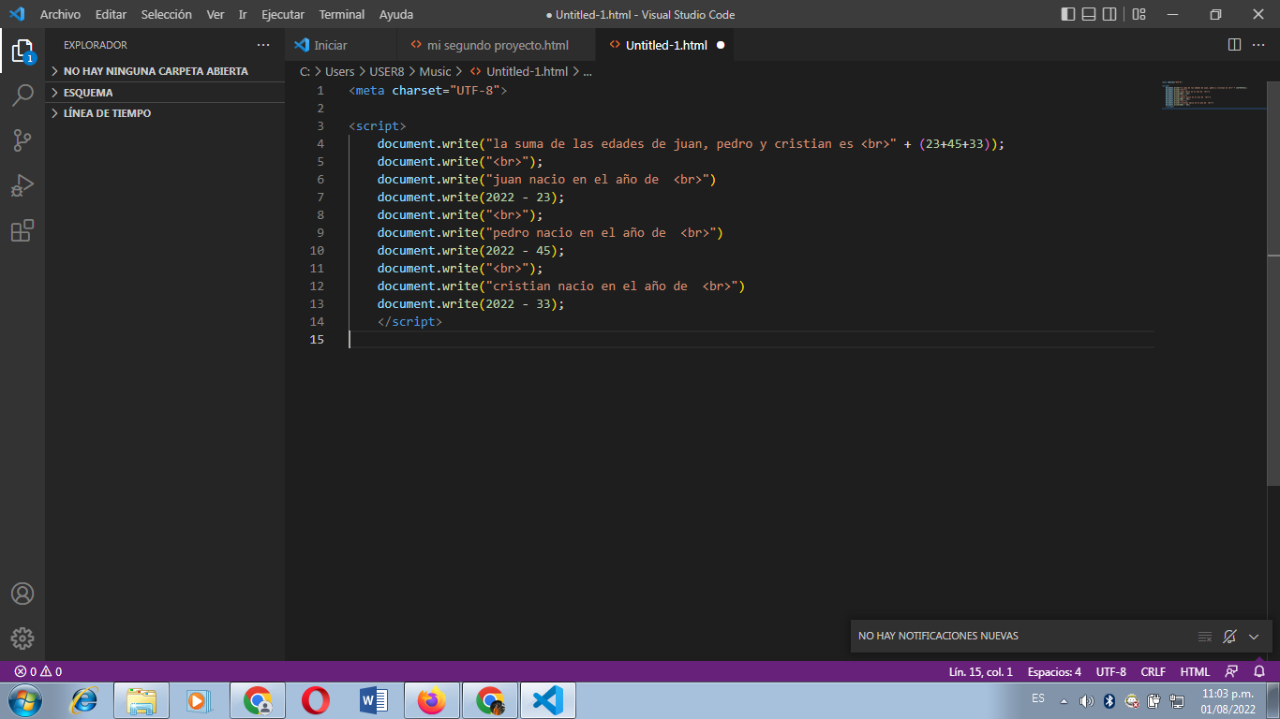This screenshot has height=719, width=1280.
Task: Open the Explorer view in activity bar
Action: point(22,51)
